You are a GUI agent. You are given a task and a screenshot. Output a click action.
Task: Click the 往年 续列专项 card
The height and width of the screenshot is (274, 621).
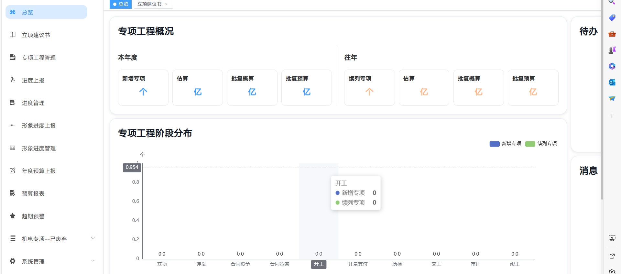tap(369, 88)
